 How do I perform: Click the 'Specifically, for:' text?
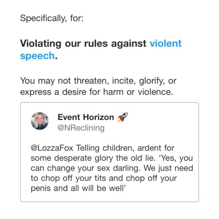click(x=52, y=18)
